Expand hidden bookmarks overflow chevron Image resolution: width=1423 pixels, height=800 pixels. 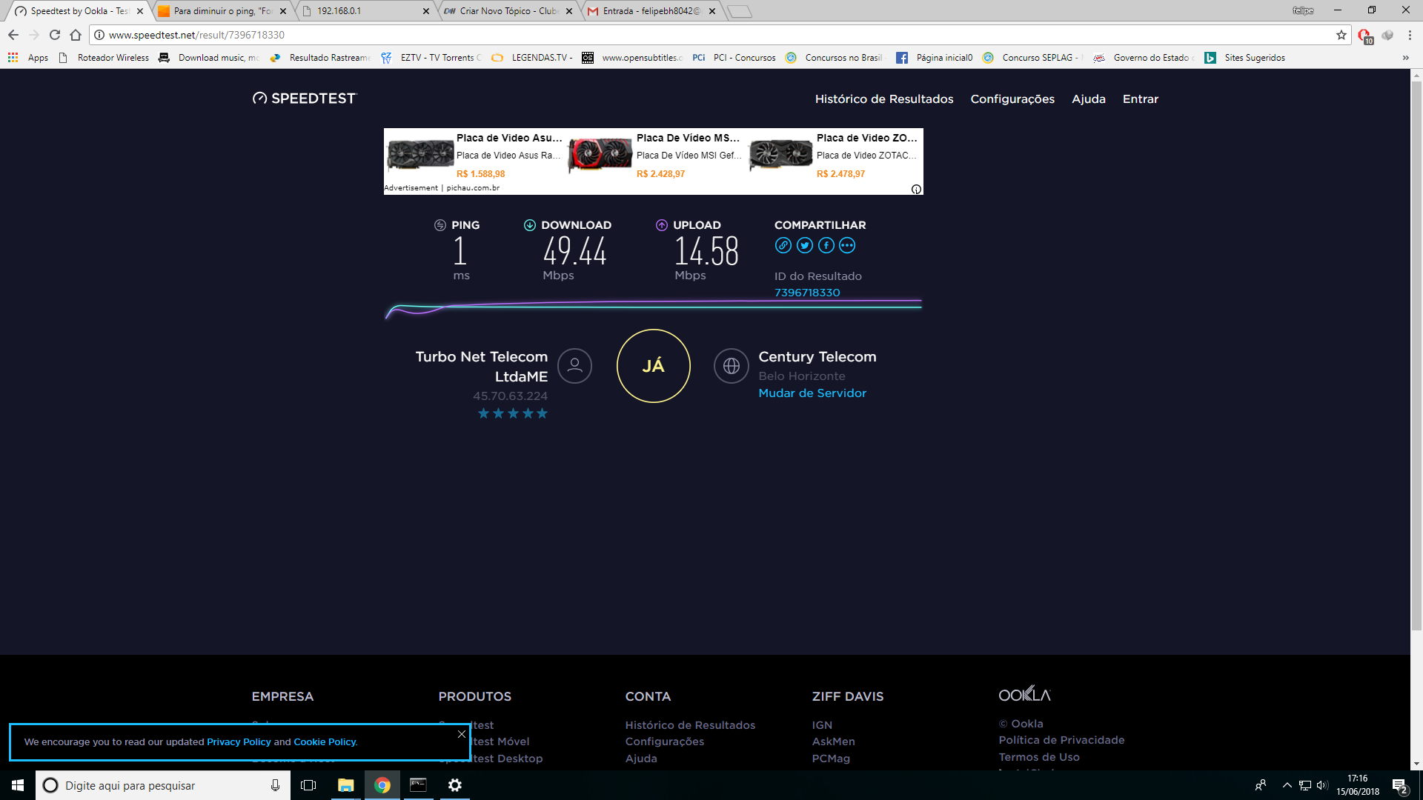click(1406, 58)
